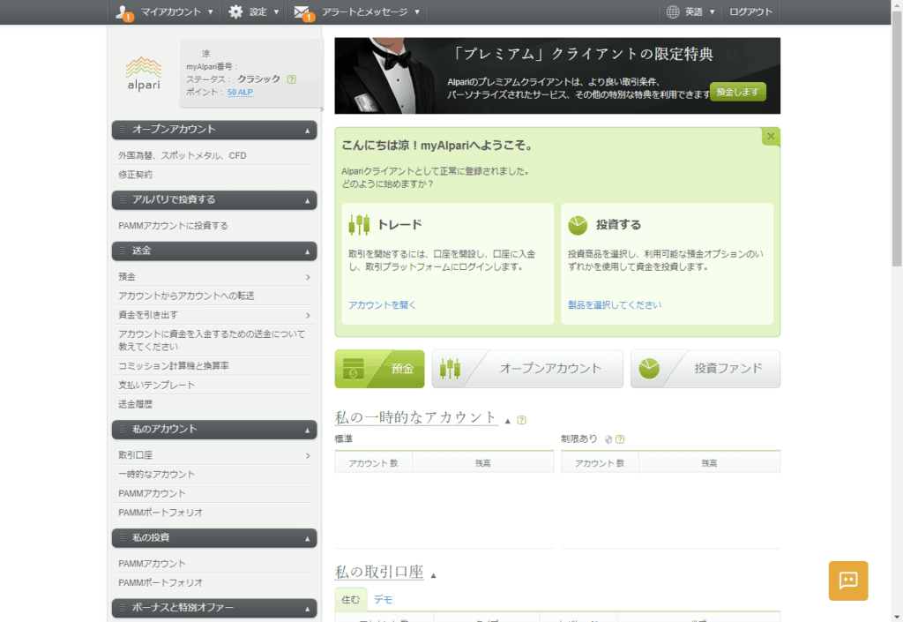Screen dimensions: 903x622
Task: Click the アカウント数 column header under 制限あり
Action: tap(600, 463)
